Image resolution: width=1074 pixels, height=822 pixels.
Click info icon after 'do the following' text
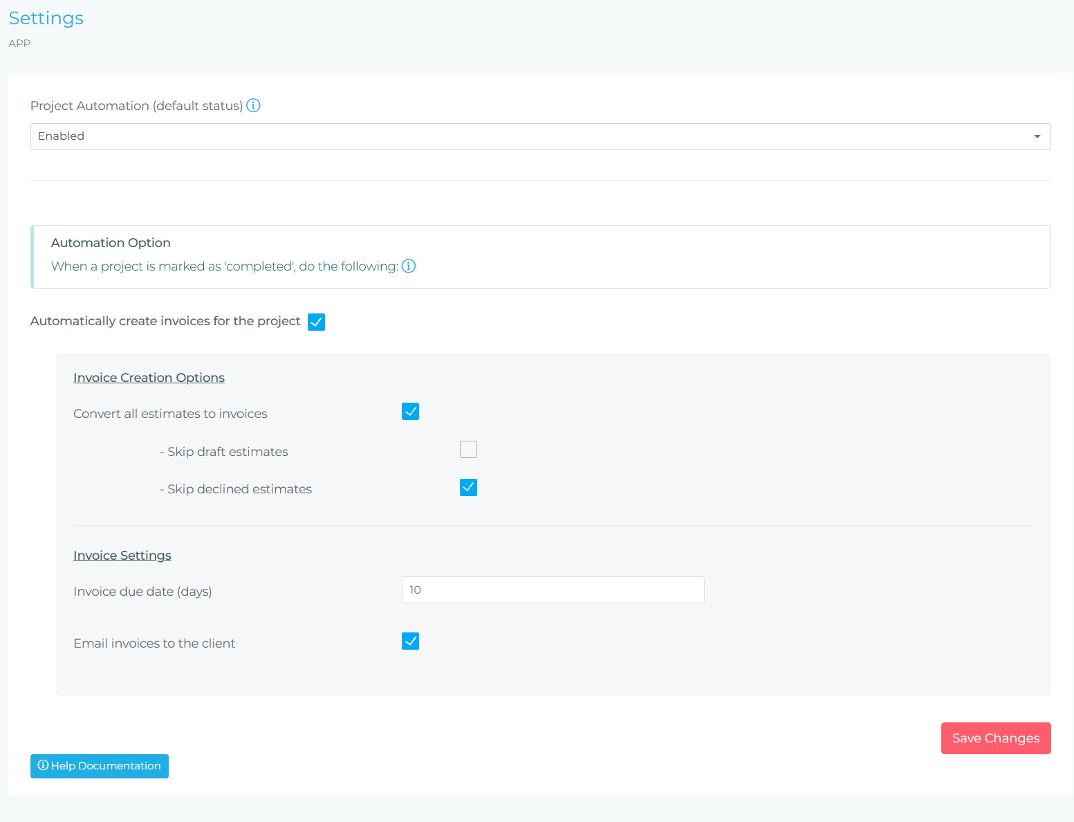click(409, 266)
